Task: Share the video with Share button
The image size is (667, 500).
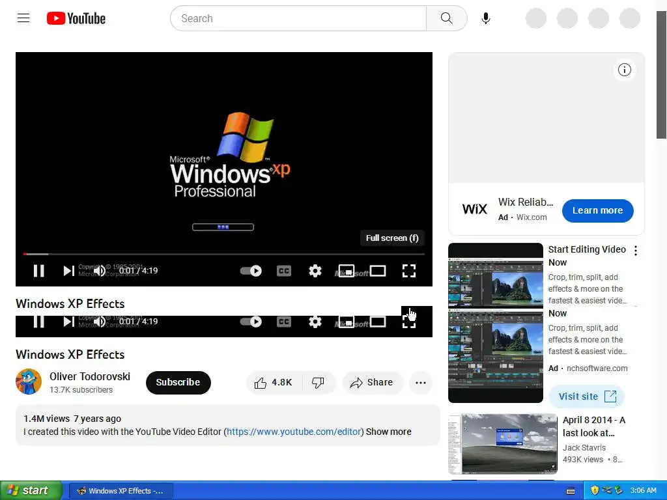Action: point(371,383)
